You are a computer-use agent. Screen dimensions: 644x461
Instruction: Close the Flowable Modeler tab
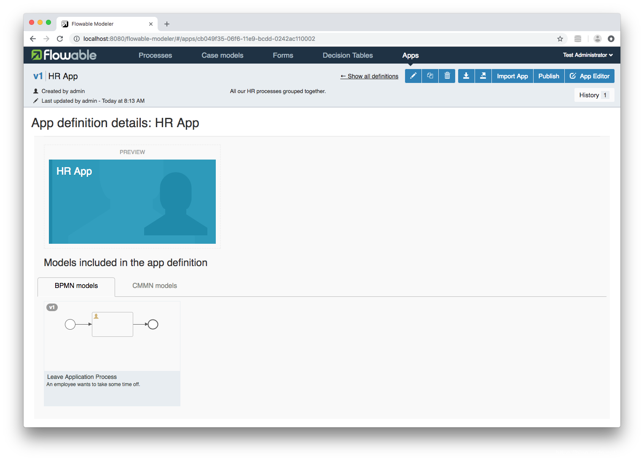tap(151, 24)
